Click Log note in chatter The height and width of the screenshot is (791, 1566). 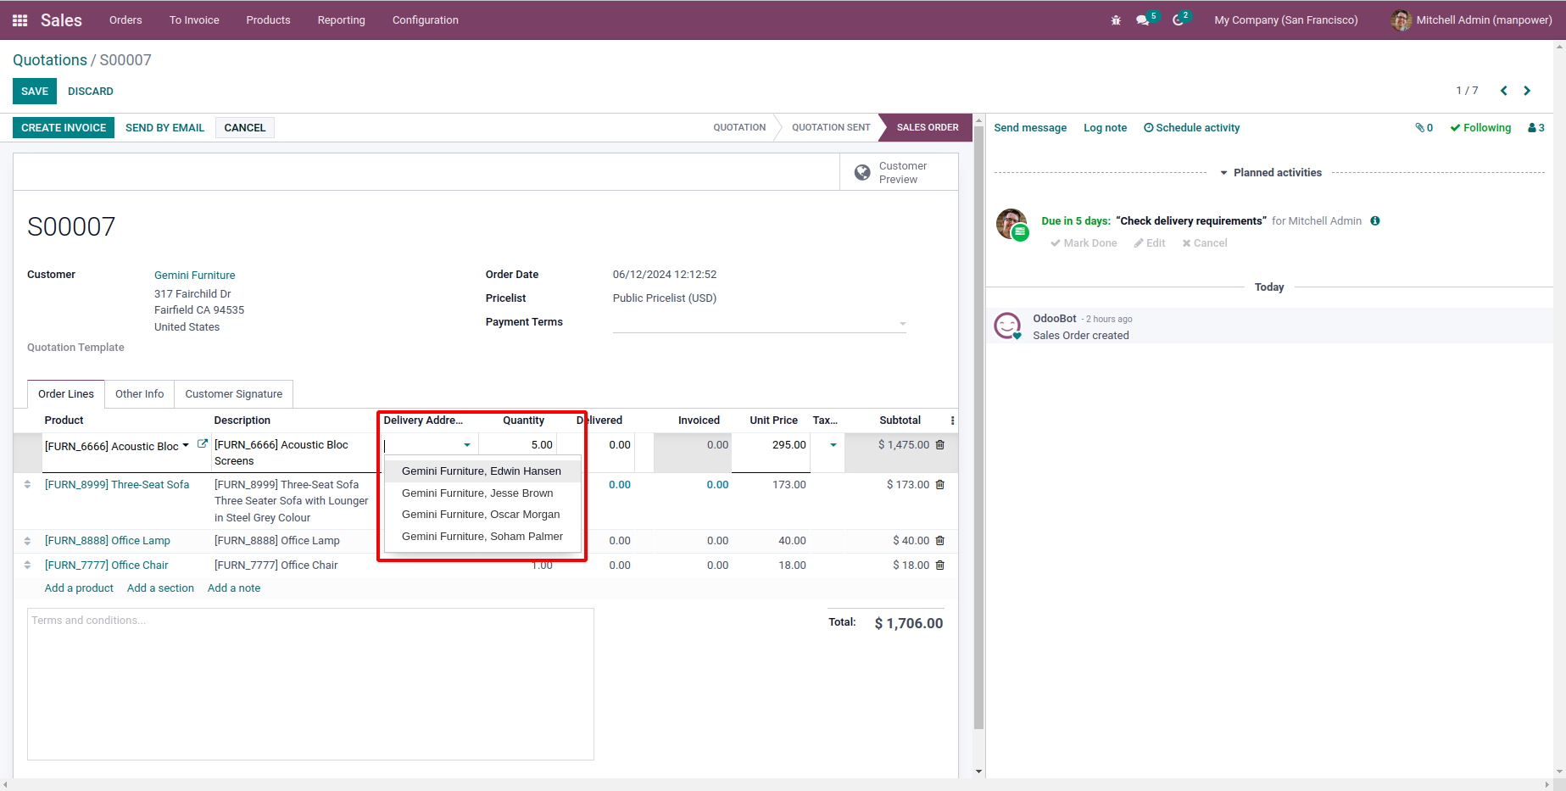(1106, 128)
